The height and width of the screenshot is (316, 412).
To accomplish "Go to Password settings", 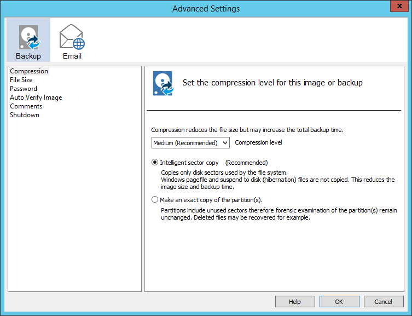I will (x=24, y=89).
